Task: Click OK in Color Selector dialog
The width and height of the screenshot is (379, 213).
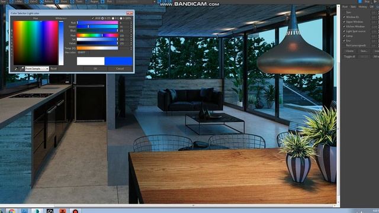Action: pos(95,69)
